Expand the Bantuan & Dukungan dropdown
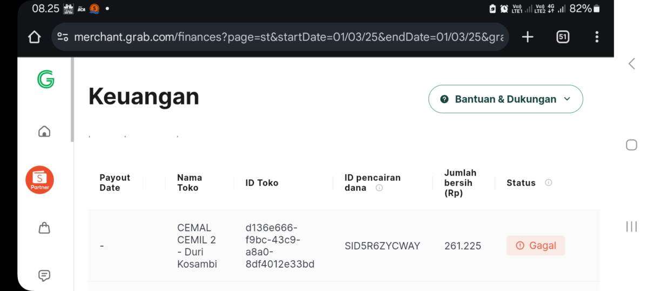 click(505, 99)
